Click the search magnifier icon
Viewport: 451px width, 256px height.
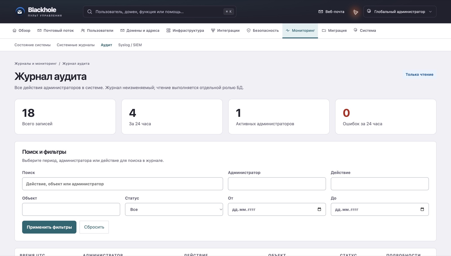90,12
